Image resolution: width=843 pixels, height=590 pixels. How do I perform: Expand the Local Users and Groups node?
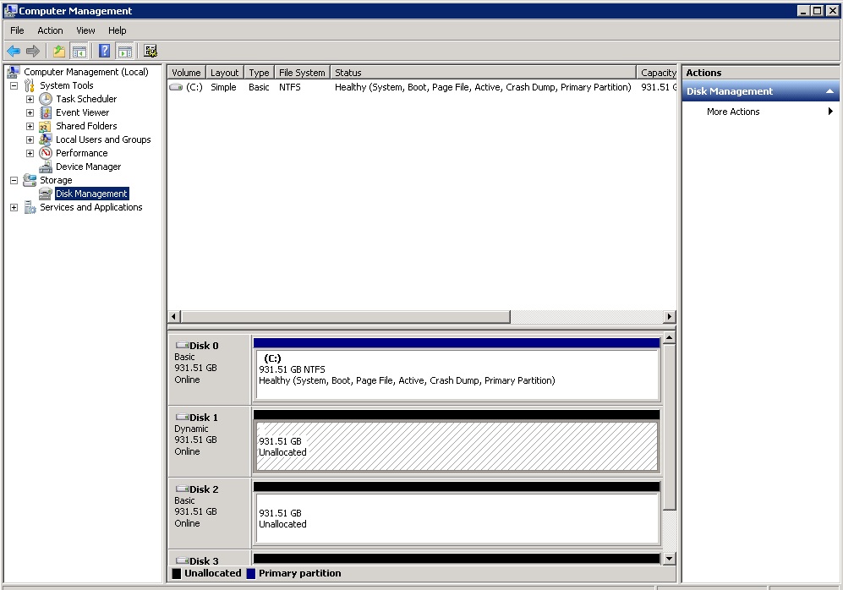[30, 139]
